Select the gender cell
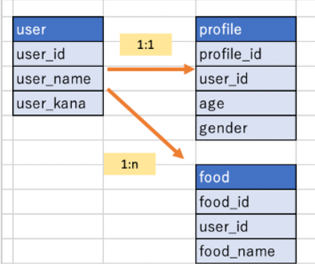 point(246,128)
